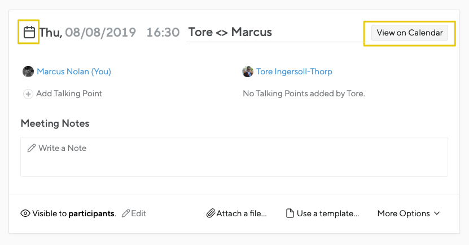Click Add Talking Point
This screenshot has width=469, height=245.
[69, 93]
